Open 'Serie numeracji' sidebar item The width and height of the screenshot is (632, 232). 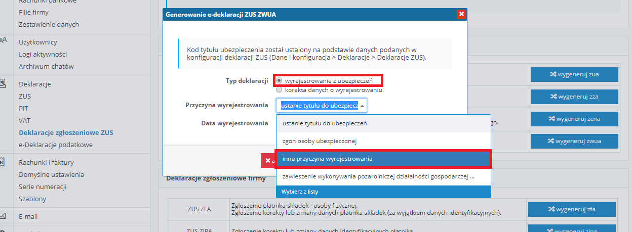tap(43, 187)
